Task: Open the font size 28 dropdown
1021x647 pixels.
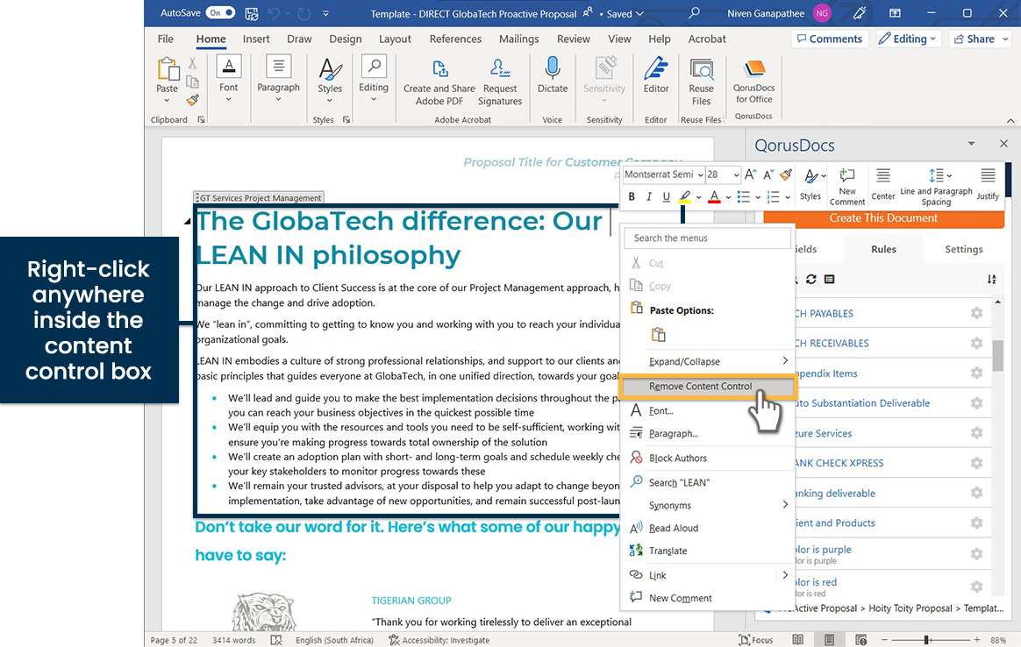Action: point(737,174)
